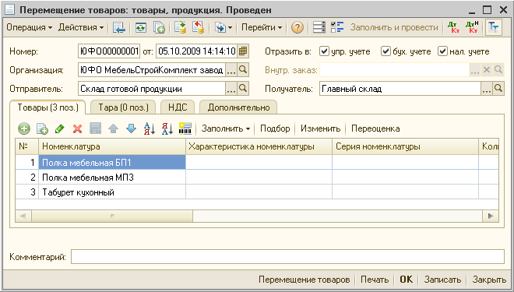Click the find-in-list toolbar icon
The height and width of the screenshot is (292, 514).
pyautogui.click(x=118, y=27)
